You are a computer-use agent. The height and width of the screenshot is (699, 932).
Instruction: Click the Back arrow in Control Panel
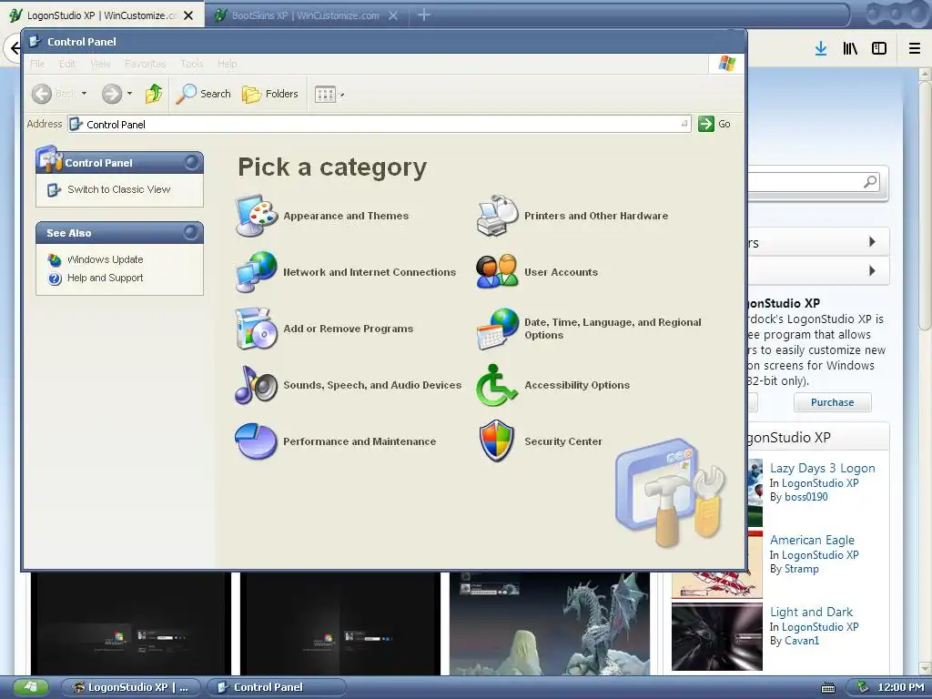click(x=42, y=94)
